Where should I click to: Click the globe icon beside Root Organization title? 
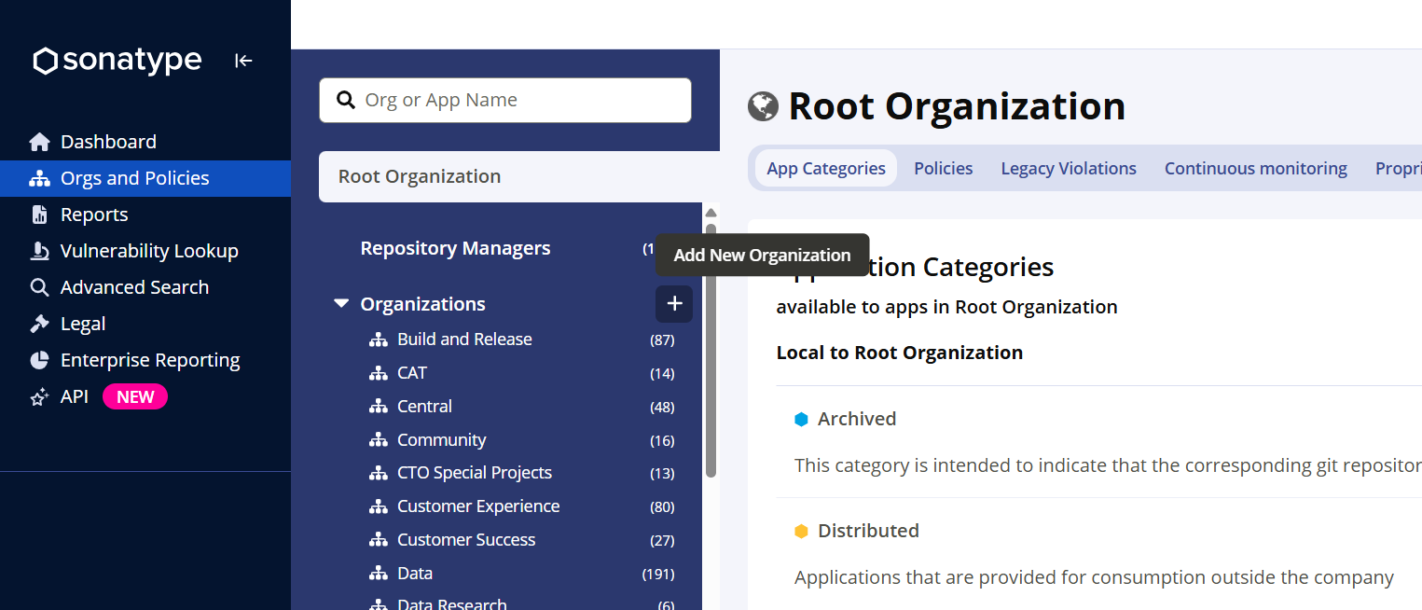coord(763,106)
